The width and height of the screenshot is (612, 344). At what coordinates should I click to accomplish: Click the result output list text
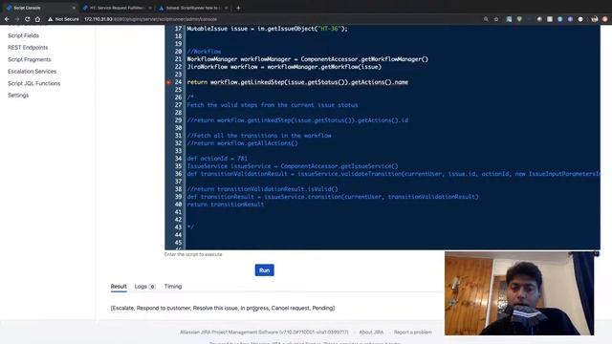pyautogui.click(x=223, y=308)
